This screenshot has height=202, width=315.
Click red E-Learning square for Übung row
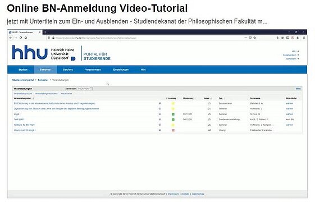click(x=173, y=130)
